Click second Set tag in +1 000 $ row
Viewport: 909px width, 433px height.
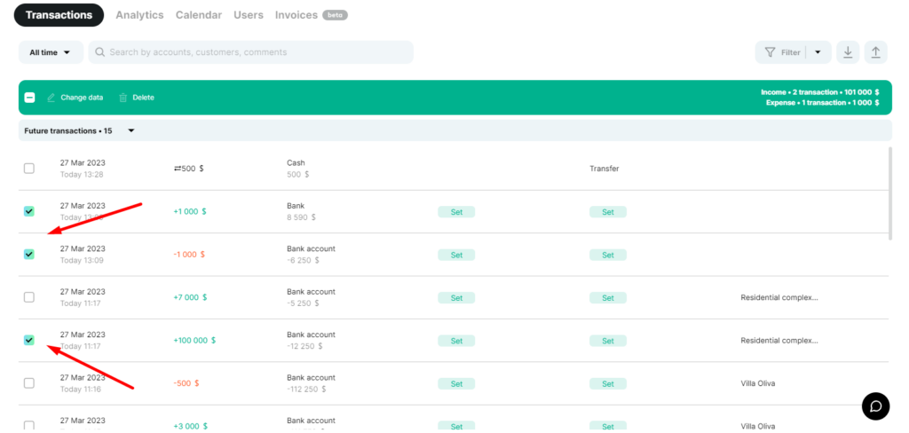[x=608, y=212]
